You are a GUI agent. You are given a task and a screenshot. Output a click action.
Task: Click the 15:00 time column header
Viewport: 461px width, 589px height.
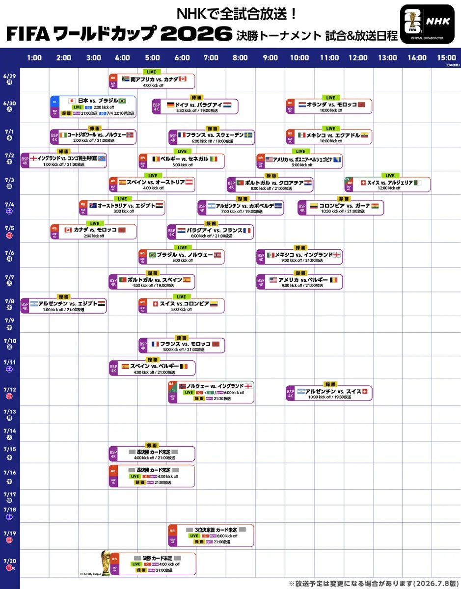(446, 58)
